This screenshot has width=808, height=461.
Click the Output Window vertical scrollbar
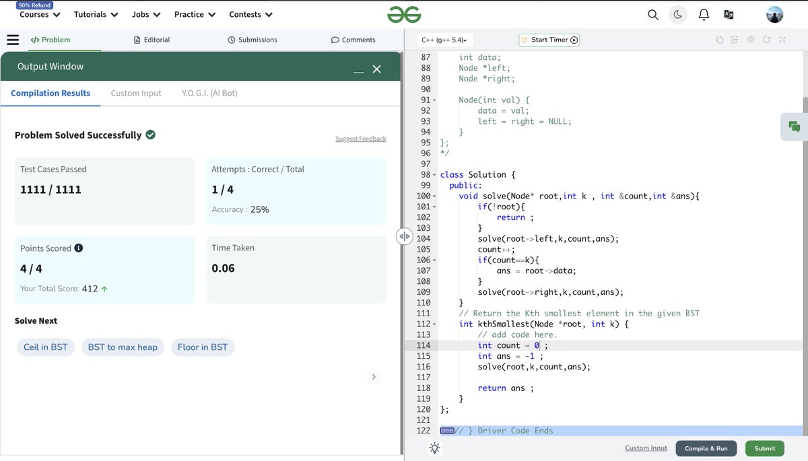402,252
